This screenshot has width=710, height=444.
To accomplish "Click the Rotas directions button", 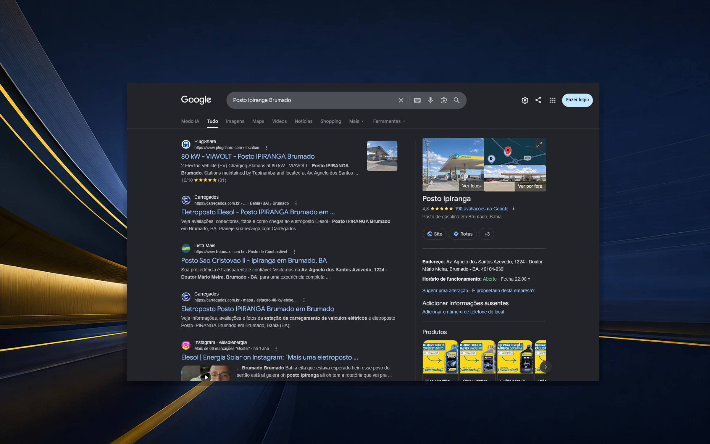I will (x=463, y=234).
